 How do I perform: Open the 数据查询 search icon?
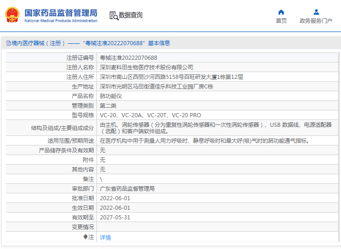[114, 16]
